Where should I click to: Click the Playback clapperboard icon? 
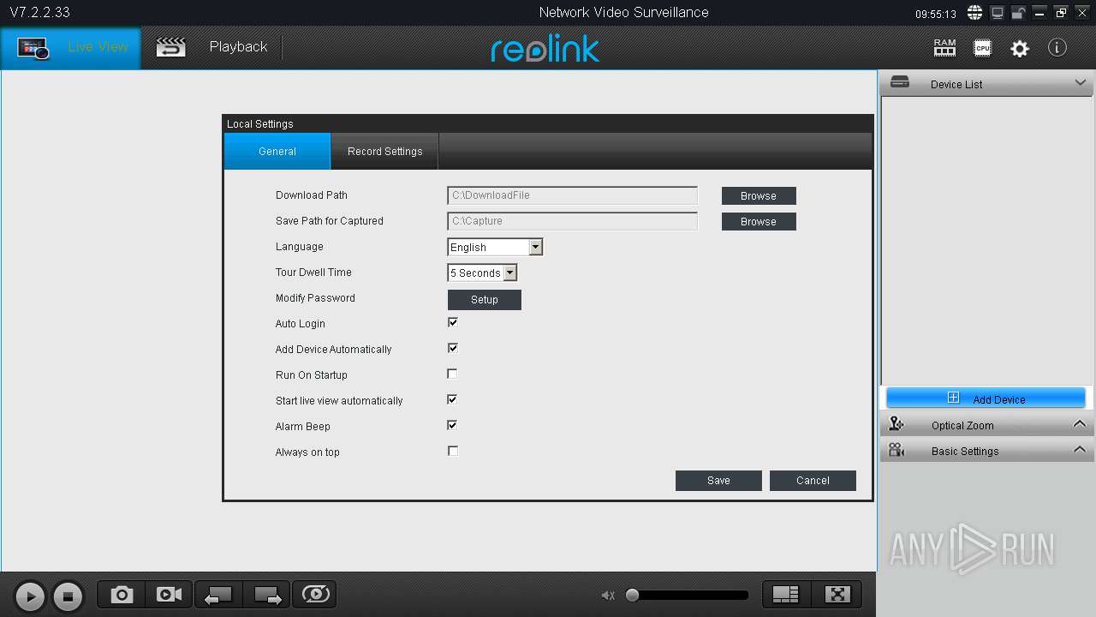170,47
